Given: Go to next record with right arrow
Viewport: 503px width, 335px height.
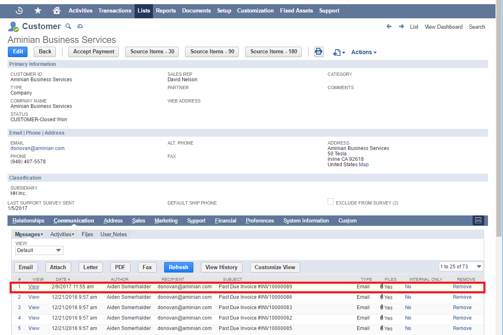Looking at the screenshot, I should point(401,27).
